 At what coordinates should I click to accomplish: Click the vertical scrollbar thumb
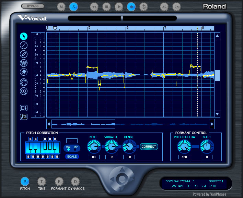click(x=217, y=75)
